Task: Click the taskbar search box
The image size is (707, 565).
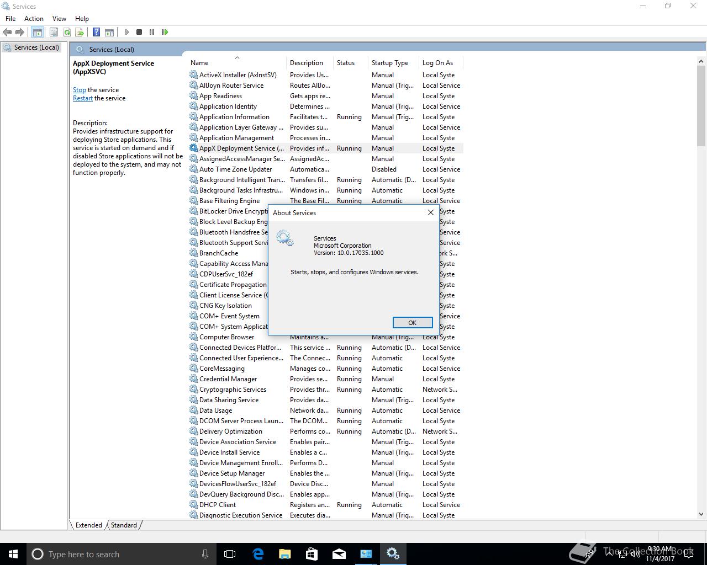Action: pyautogui.click(x=122, y=554)
